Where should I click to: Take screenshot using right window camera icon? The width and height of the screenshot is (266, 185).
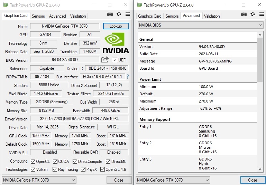pyautogui.click(x=244, y=14)
